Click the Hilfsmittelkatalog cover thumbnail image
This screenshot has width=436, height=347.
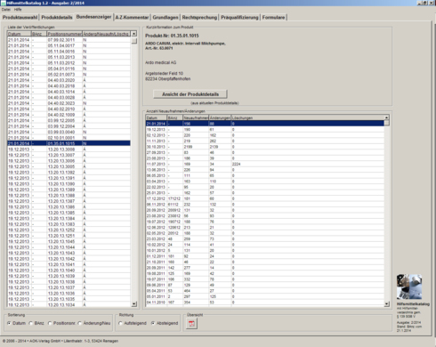(x=409, y=286)
